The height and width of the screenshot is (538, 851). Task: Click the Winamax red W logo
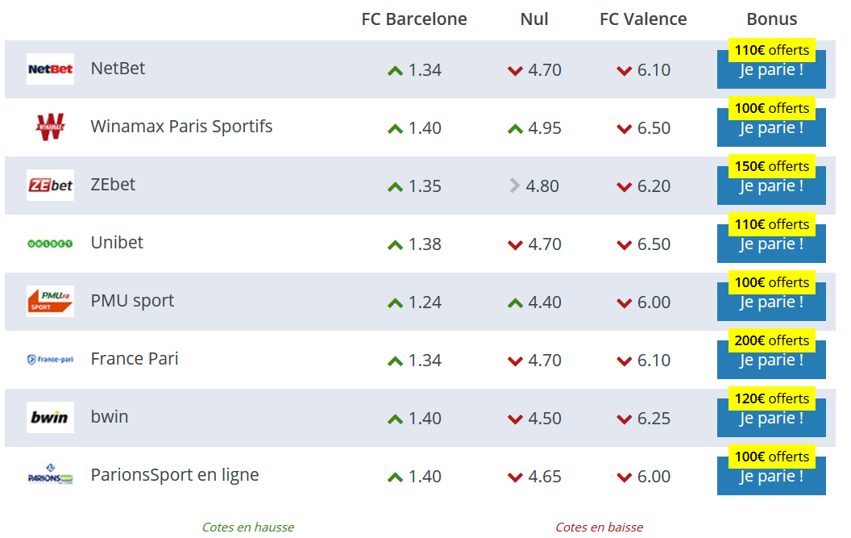click(x=50, y=127)
